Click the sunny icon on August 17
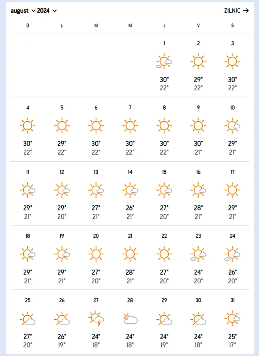This screenshot has width=259, height=356. click(x=232, y=190)
